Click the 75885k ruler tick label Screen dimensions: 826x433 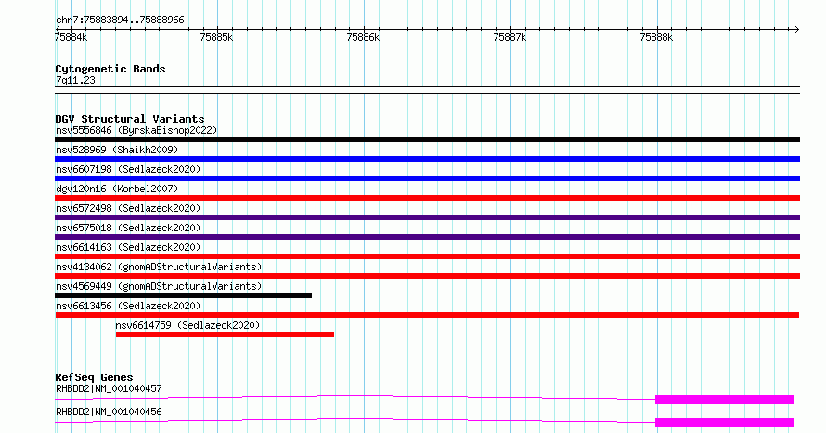216,37
